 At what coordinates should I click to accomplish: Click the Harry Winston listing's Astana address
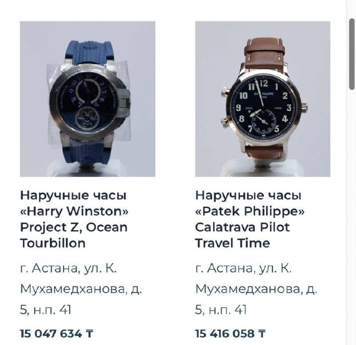point(81,289)
